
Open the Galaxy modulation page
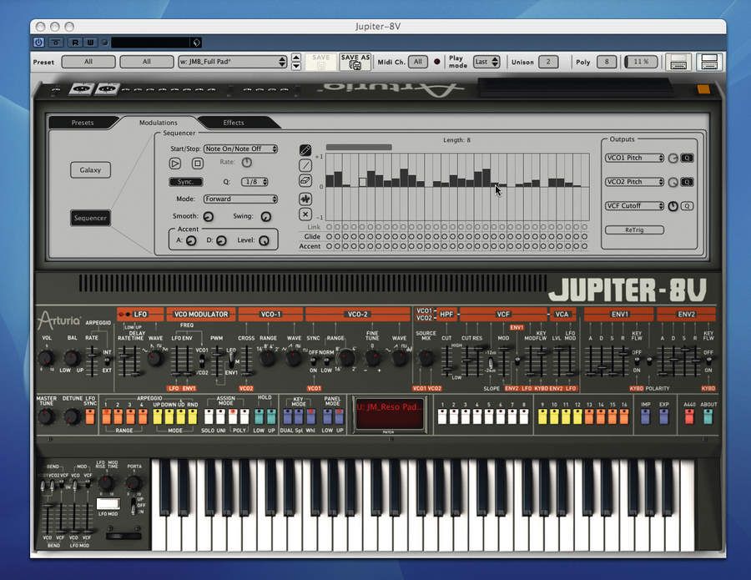pyautogui.click(x=90, y=170)
